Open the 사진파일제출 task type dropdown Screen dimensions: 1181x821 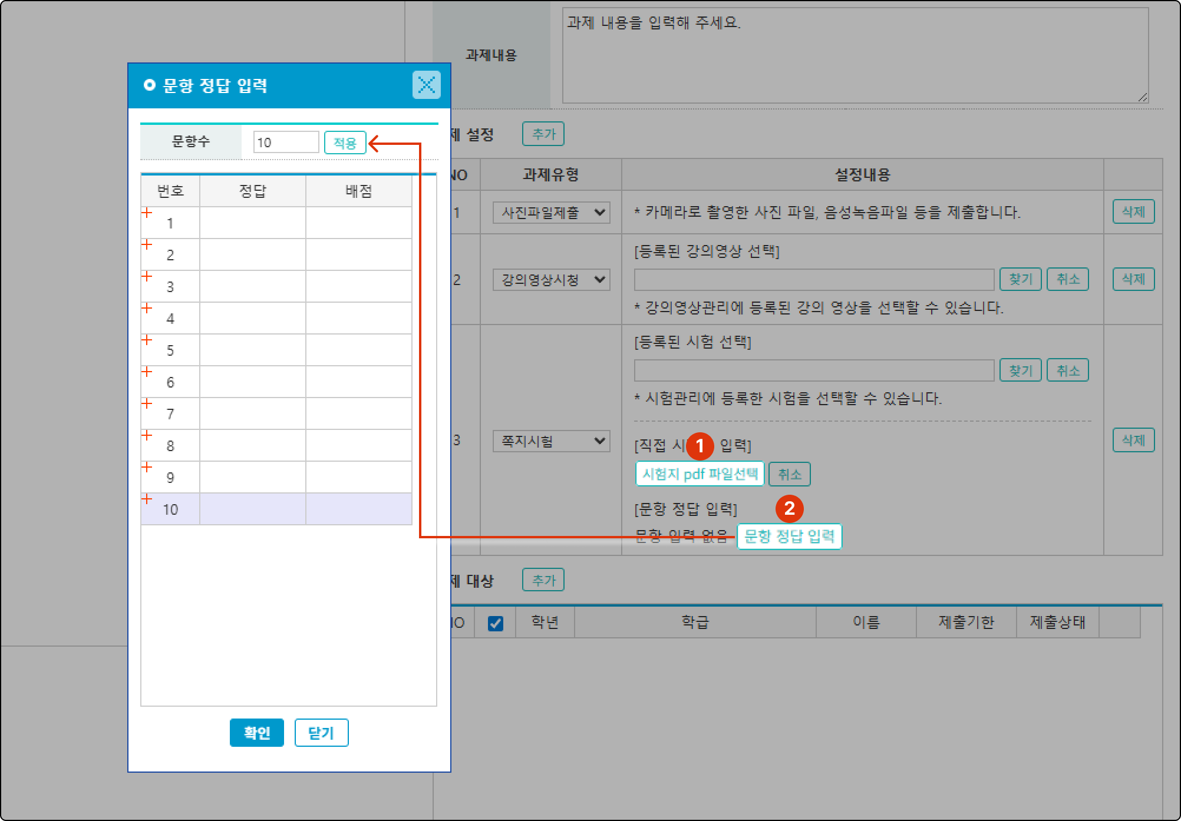pos(550,213)
